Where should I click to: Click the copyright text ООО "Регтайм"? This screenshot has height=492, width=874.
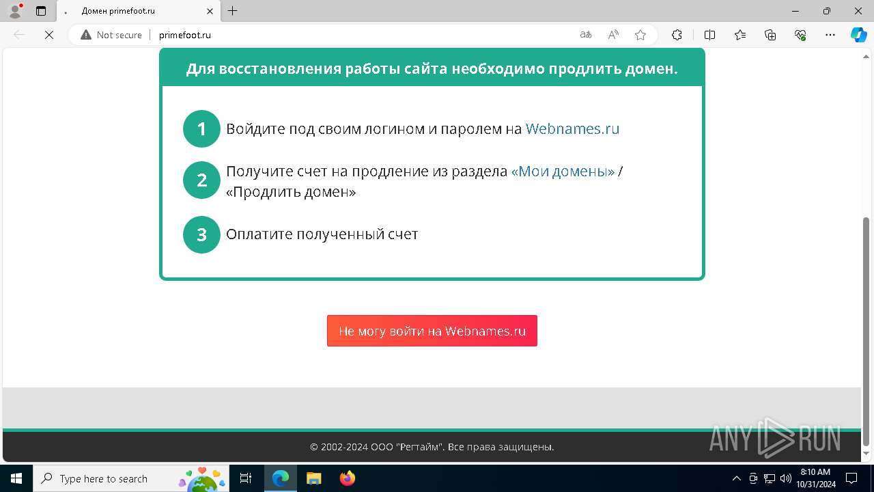(x=432, y=447)
